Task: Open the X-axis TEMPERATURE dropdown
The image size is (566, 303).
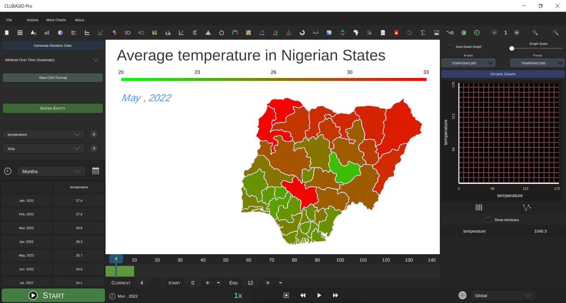Action: click(468, 63)
